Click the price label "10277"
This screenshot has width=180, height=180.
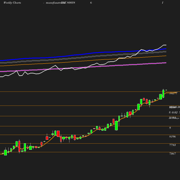pyautogui.click(x=173, y=93)
